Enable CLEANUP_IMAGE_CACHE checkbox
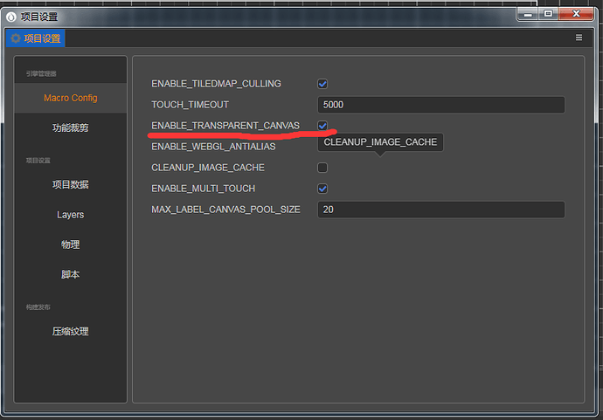 tap(322, 168)
